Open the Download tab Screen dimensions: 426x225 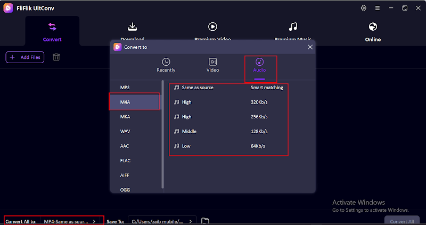(x=132, y=32)
